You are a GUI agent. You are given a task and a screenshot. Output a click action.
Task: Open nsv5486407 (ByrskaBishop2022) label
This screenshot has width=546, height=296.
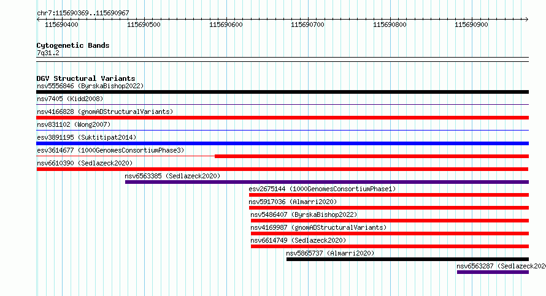pos(304,214)
